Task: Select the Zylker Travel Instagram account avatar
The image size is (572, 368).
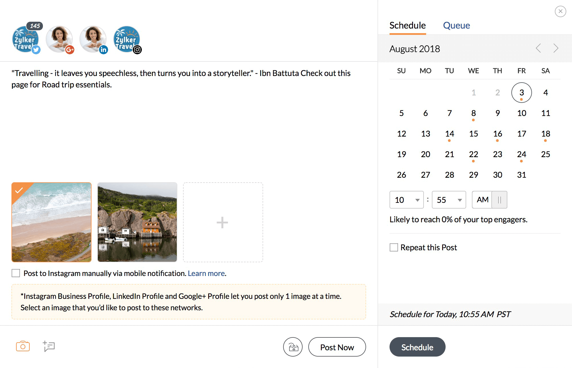Action: pos(127,39)
